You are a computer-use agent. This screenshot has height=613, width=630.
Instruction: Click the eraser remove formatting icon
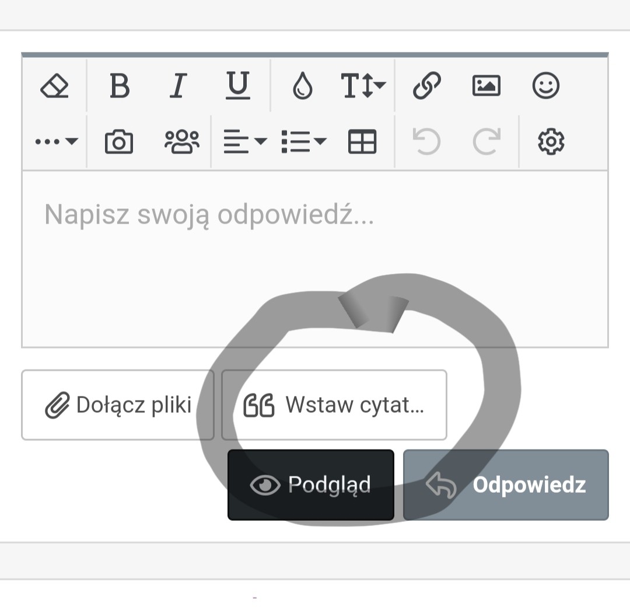pos(54,86)
